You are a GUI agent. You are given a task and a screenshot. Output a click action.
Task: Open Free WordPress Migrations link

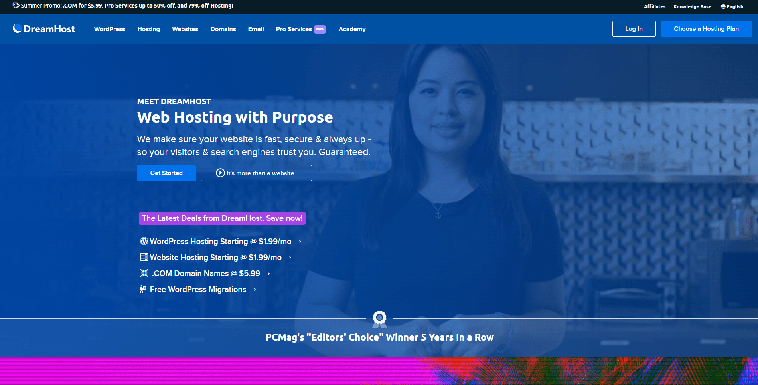[x=198, y=289]
